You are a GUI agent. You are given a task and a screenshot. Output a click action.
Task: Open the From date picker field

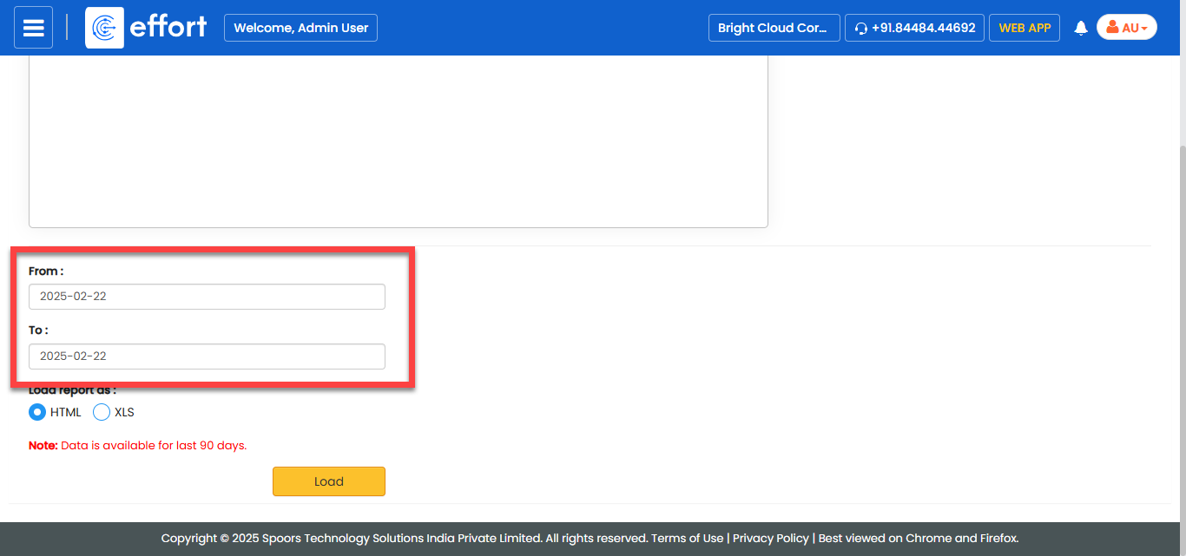point(207,297)
